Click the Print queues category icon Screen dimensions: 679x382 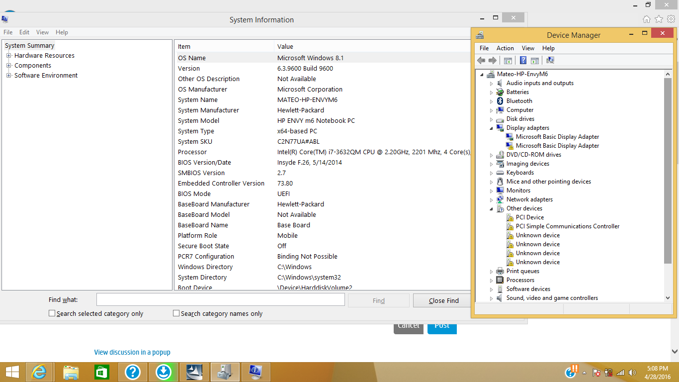click(500, 271)
